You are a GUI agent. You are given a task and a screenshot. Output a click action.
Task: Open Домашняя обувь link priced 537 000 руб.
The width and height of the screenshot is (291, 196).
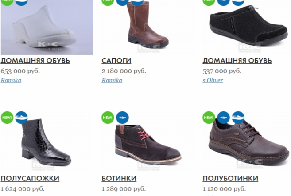tap(237, 61)
